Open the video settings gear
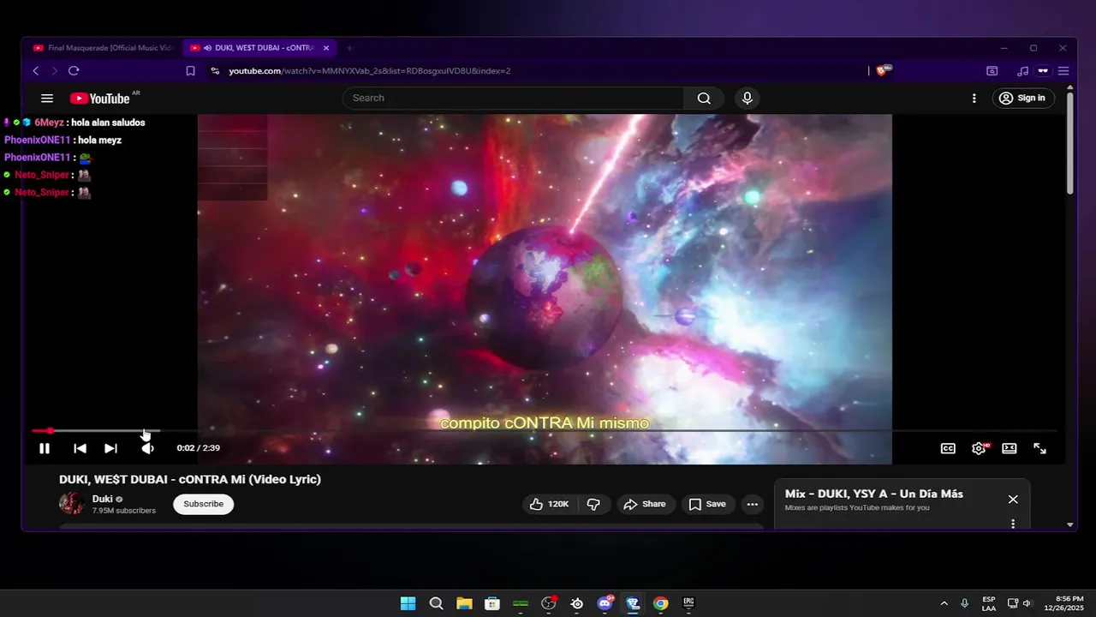This screenshot has width=1096, height=617. click(980, 448)
